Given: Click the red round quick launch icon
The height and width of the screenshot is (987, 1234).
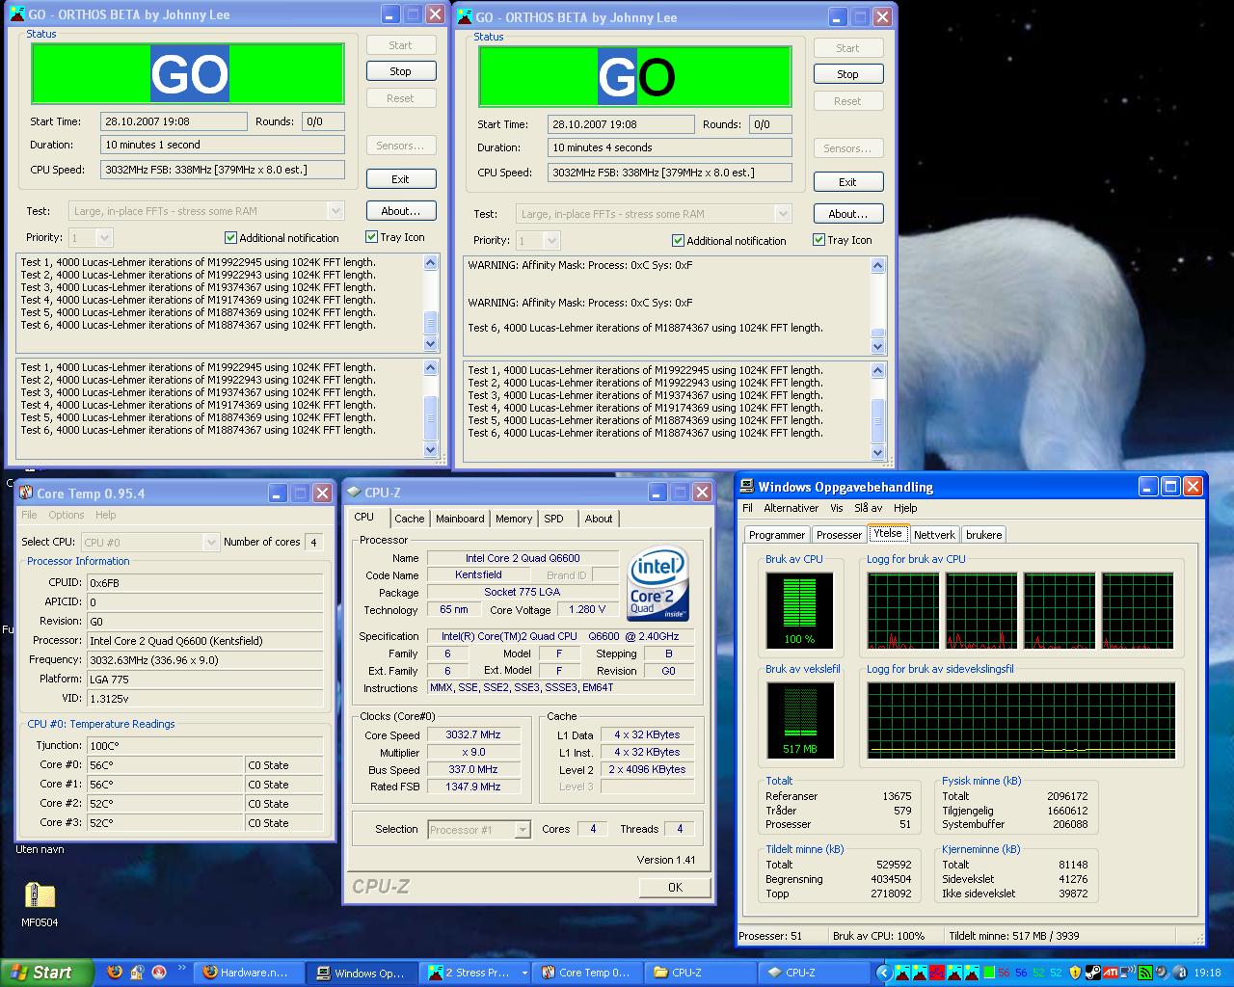Looking at the screenshot, I should (159, 973).
